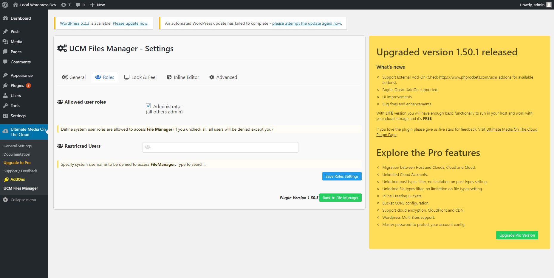
Task: Click the WordPress logo icon in admin bar
Action: click(5, 5)
